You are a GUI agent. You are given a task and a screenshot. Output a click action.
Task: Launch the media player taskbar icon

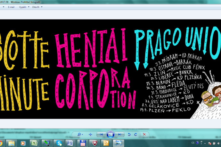tap(23, 143)
